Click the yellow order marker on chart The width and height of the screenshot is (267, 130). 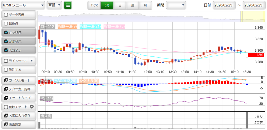(x=55, y=46)
